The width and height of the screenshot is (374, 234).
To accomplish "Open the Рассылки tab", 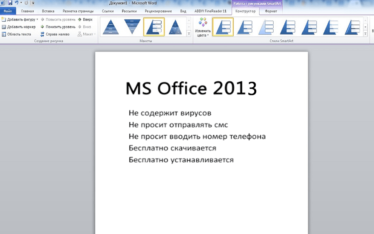I will [x=129, y=11].
